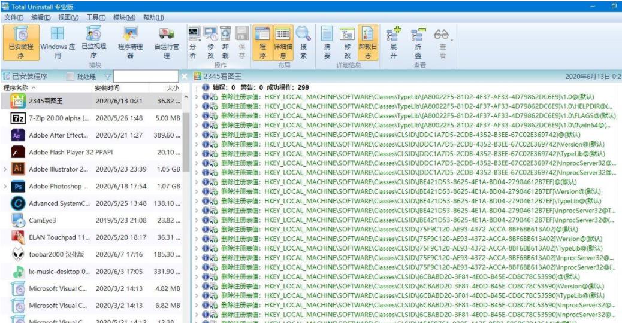The image size is (622, 323).
Task: Select foobar2000 汉化版 entry
Action: [92, 255]
